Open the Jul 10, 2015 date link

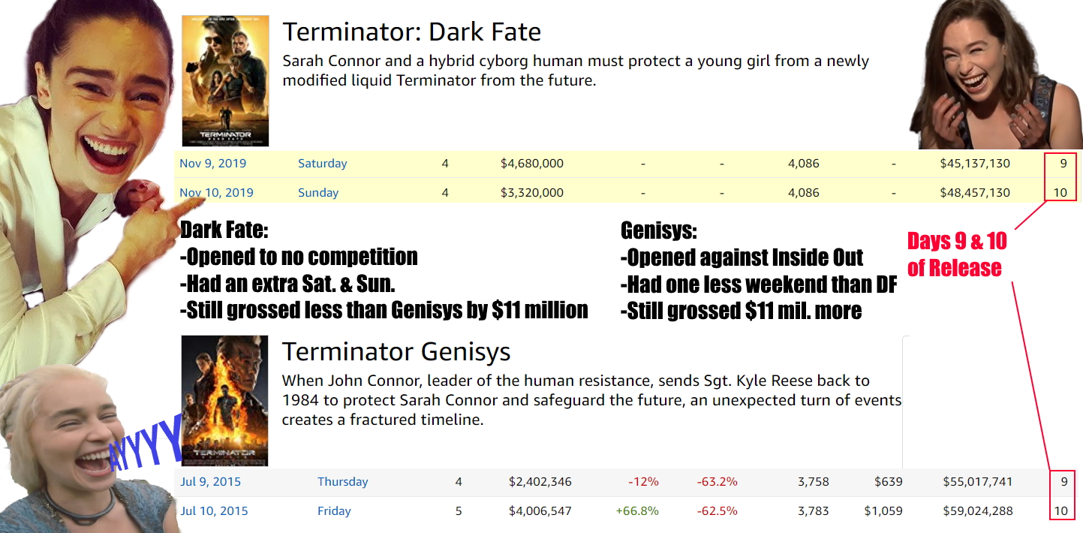click(214, 510)
